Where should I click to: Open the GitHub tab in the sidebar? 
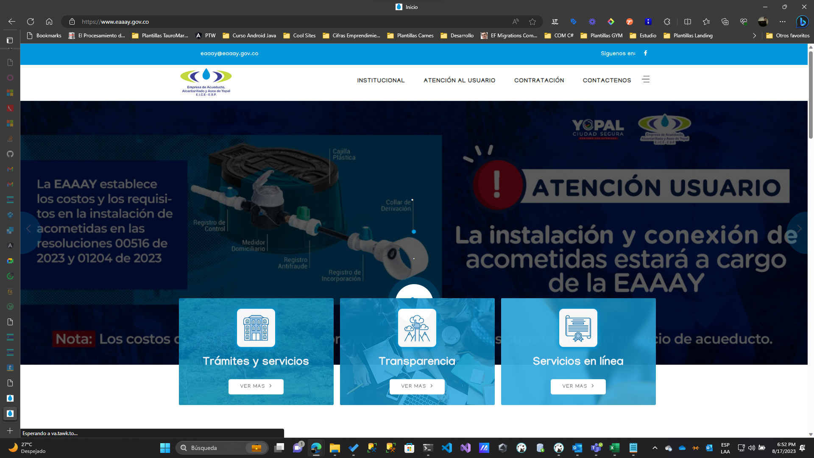[x=10, y=154]
